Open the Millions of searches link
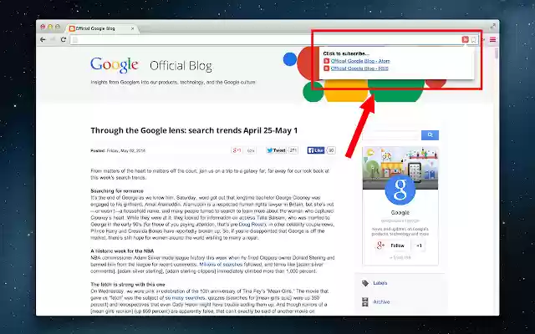535x334 pixels. click(x=221, y=265)
